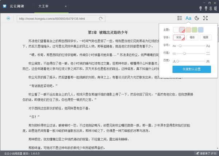Open the chapter list (table of contents) icon
This screenshot has height=156, width=219.
(x=180, y=18)
